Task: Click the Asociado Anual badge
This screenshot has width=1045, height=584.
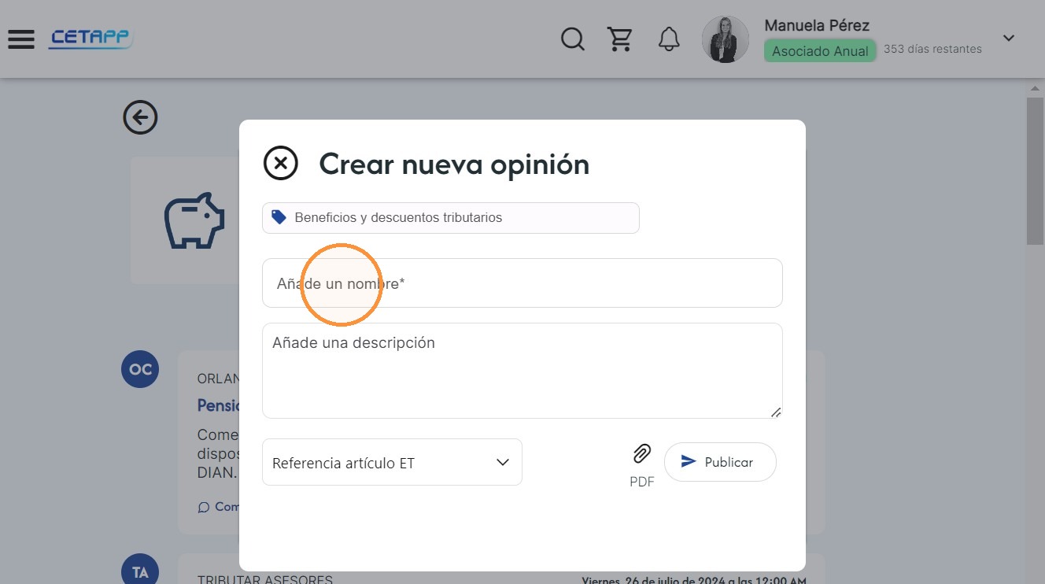Action: pos(820,51)
